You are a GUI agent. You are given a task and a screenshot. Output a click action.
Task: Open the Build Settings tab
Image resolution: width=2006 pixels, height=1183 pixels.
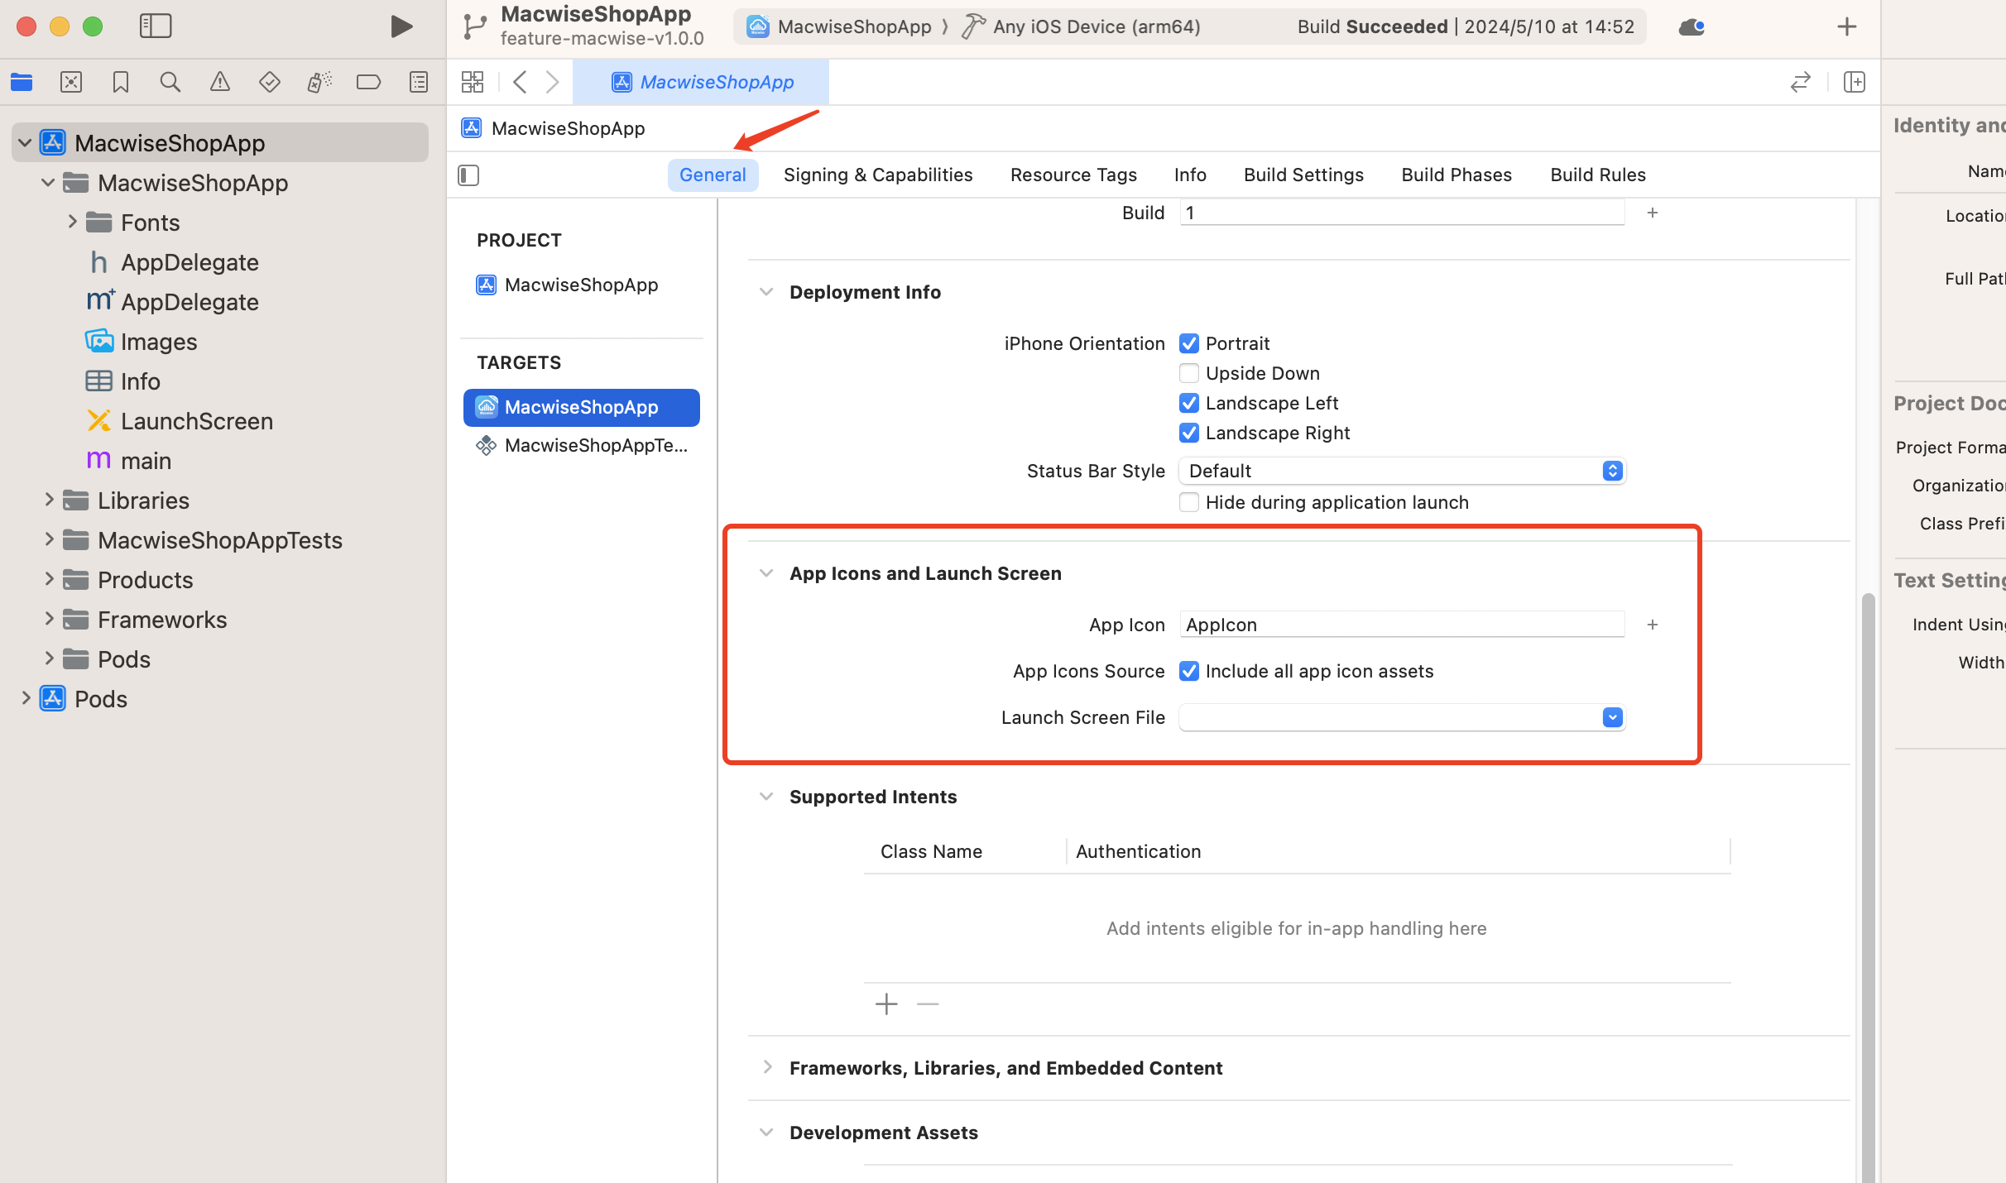tap(1303, 175)
